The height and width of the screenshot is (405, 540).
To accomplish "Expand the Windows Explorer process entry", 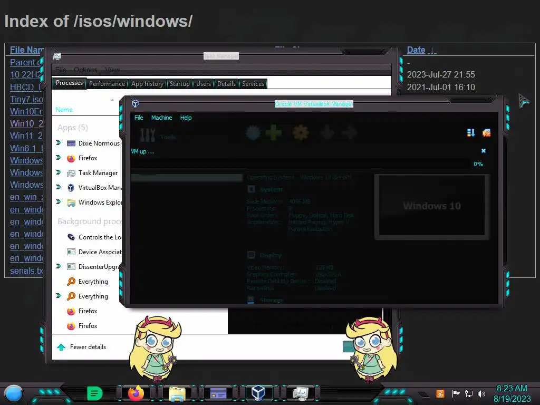I will click(59, 202).
